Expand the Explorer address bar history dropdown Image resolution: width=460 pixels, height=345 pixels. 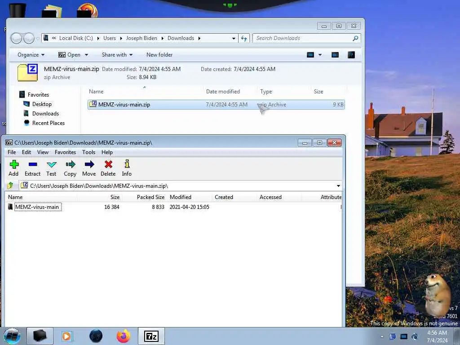(x=234, y=38)
